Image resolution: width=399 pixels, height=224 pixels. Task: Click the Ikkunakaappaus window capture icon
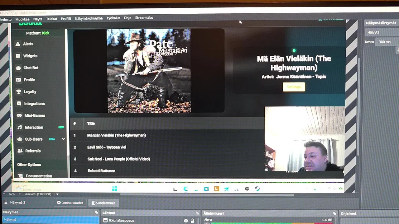[x=105, y=220]
